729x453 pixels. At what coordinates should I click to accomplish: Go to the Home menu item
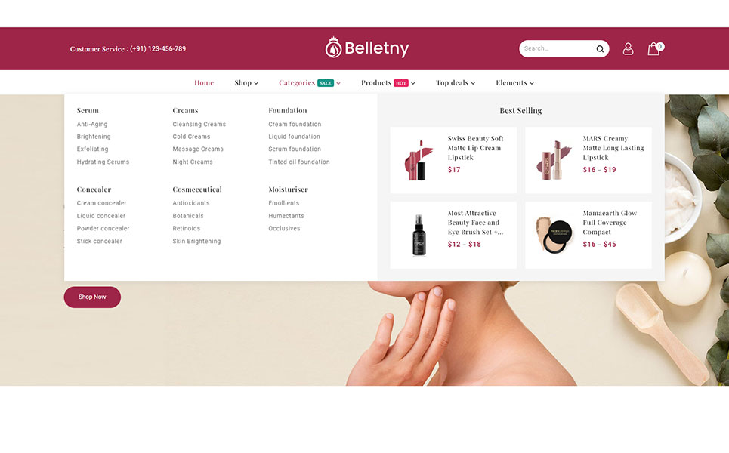[204, 83]
